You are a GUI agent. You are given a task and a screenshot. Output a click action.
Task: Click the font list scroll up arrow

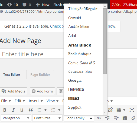[x=105, y=6]
